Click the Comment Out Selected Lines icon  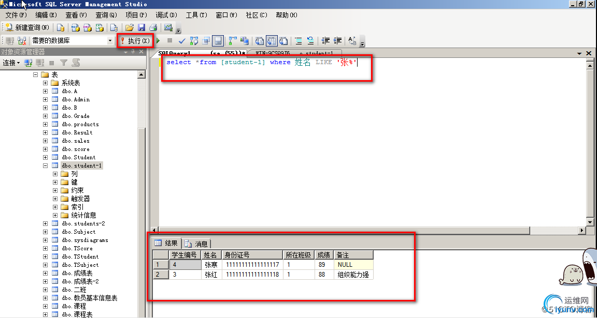[298, 40]
